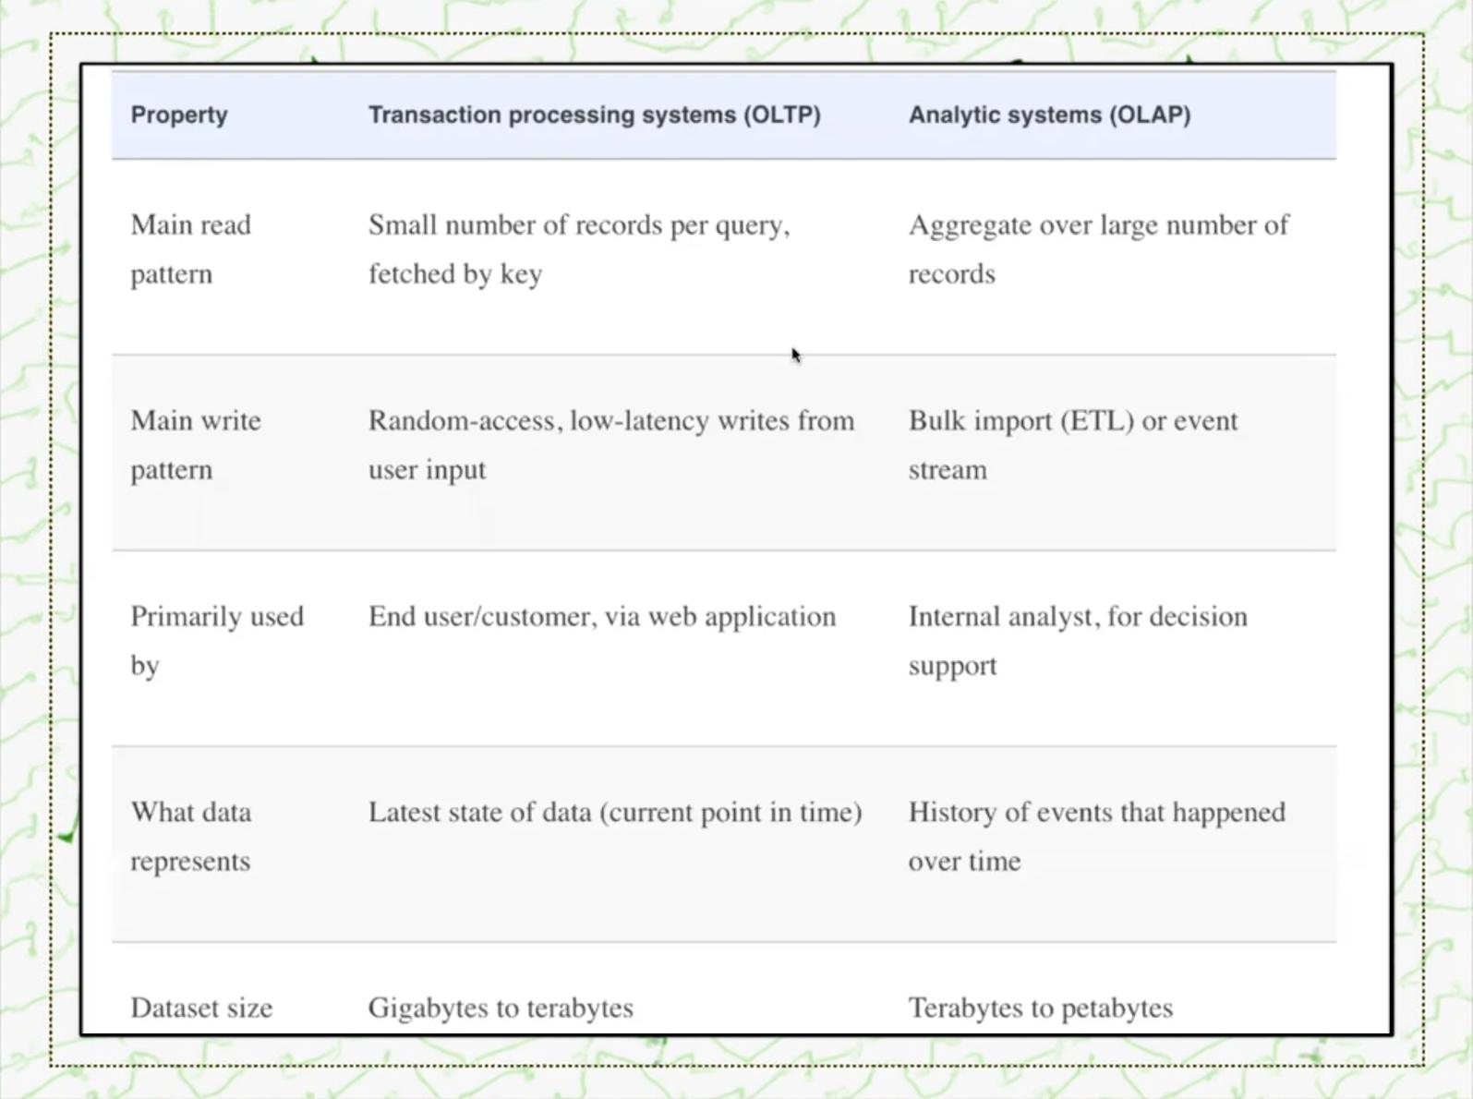The image size is (1473, 1099).
Task: Select the Main read pattern row label
Action: tap(190, 249)
